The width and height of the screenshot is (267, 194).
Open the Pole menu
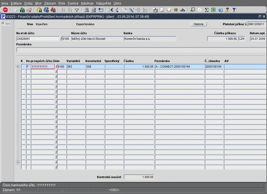[62, 3]
